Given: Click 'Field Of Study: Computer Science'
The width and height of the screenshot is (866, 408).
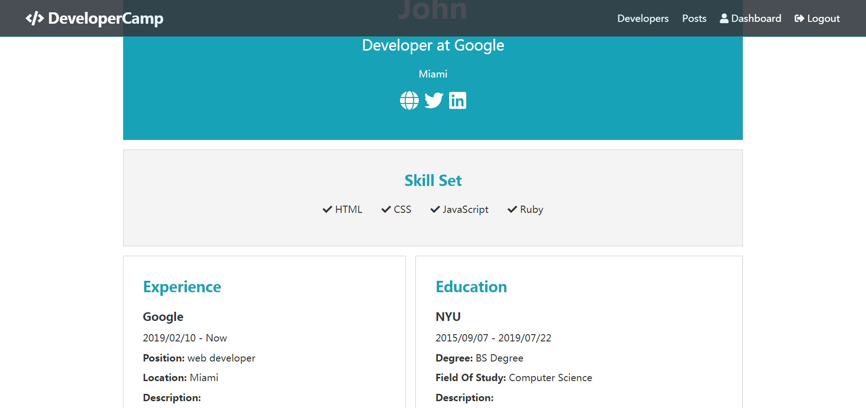Looking at the screenshot, I should (514, 377).
